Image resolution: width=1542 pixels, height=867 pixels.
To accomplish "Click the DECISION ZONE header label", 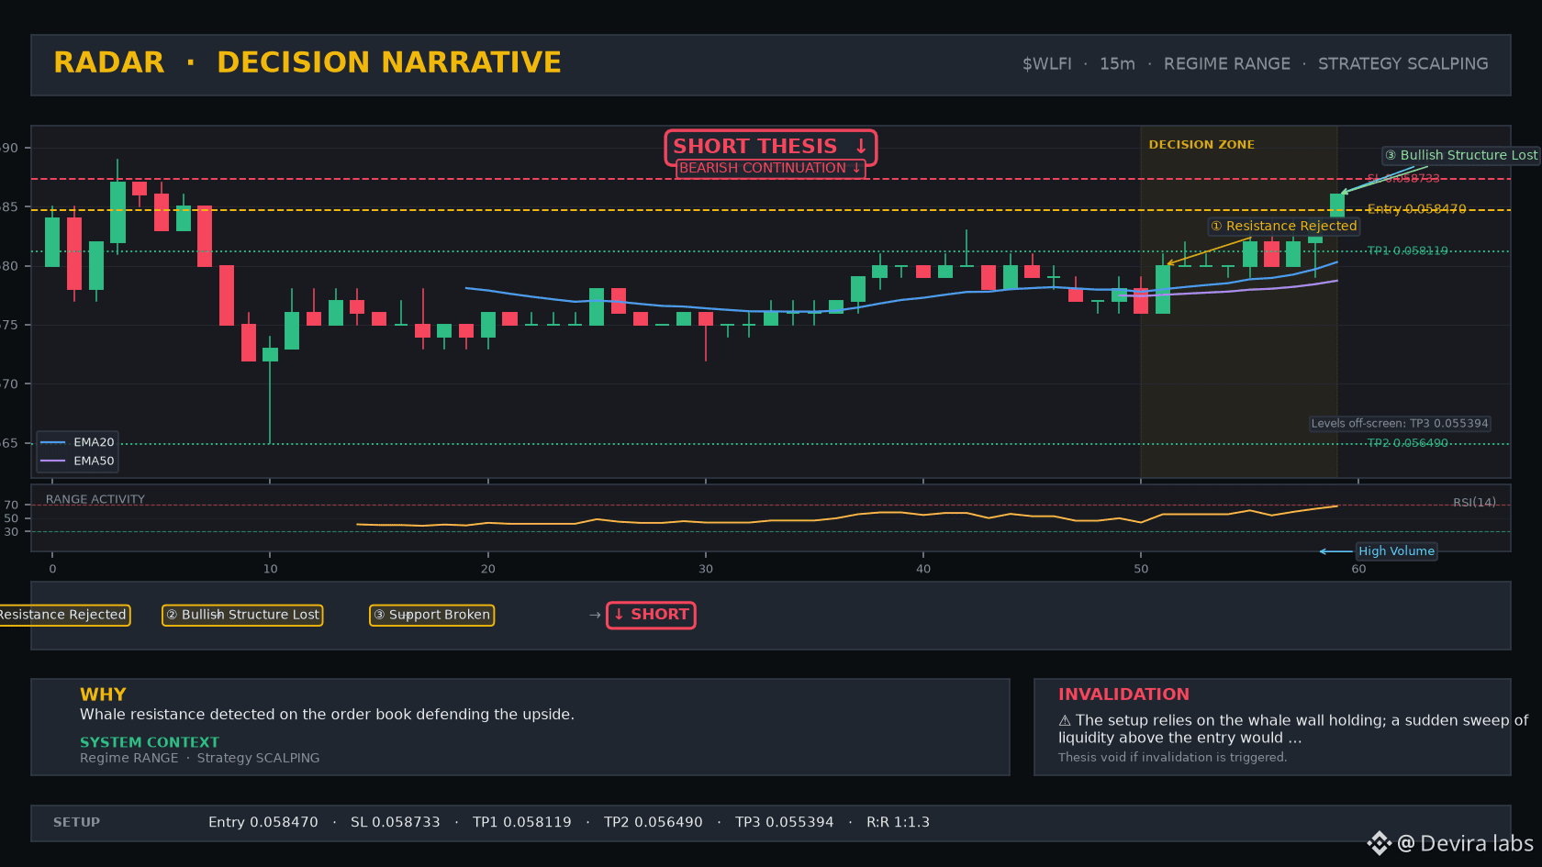I will point(1201,144).
